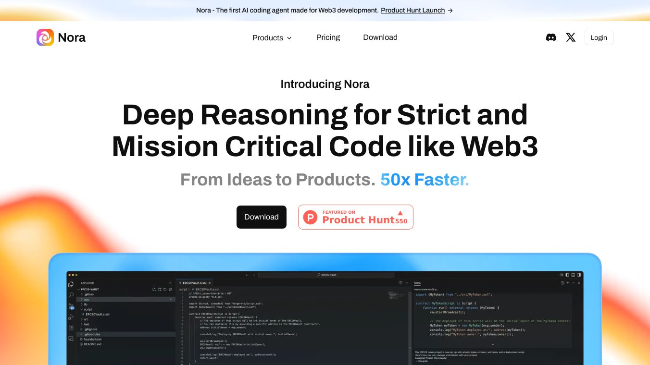This screenshot has height=365, width=650.
Task: Click the New File icon in Explorer
Action: click(154, 290)
